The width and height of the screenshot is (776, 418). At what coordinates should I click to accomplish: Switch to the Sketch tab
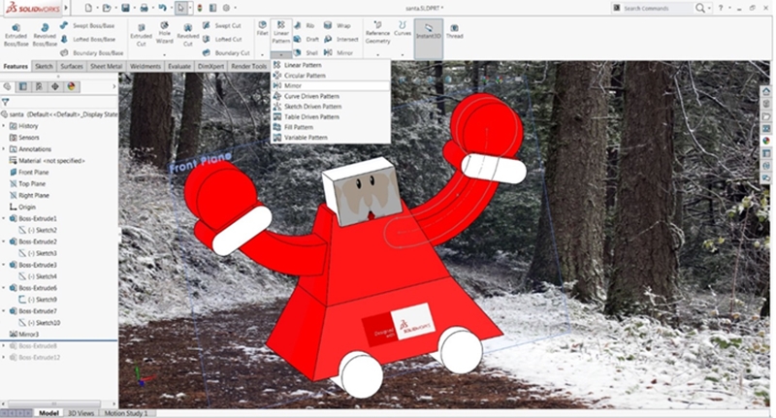[x=44, y=66]
